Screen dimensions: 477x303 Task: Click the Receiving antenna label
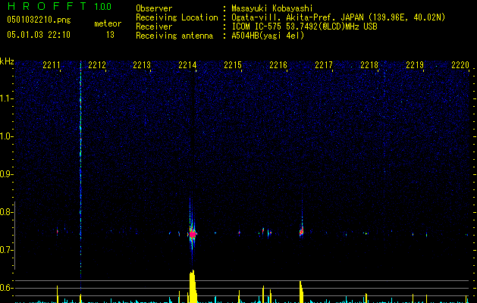(x=174, y=36)
